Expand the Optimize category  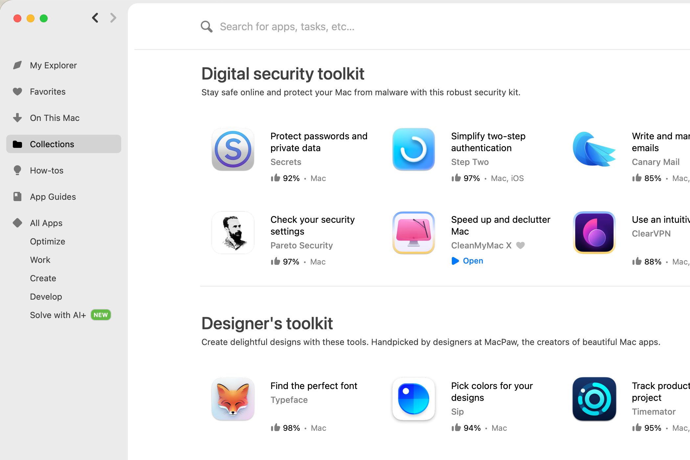pos(47,241)
